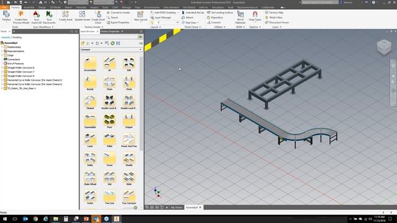Open PowerPoint from the taskbar
The image size is (397, 223).
click(x=86, y=219)
